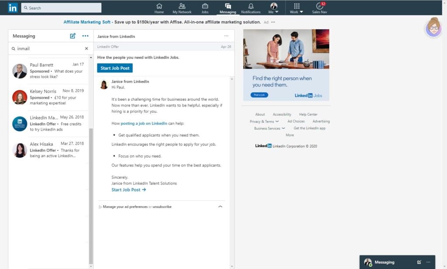Click Kelsey Norris's avatar photo

(x=20, y=97)
